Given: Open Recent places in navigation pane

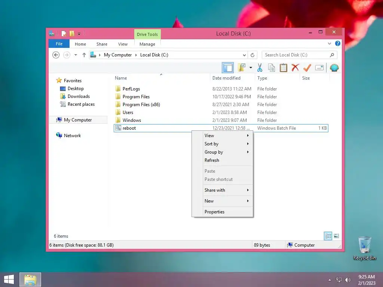Looking at the screenshot, I should pyautogui.click(x=81, y=104).
